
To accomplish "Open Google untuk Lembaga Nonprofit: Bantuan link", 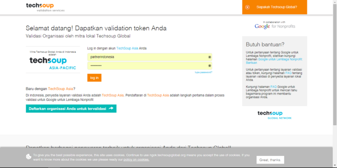I will (x=274, y=61).
